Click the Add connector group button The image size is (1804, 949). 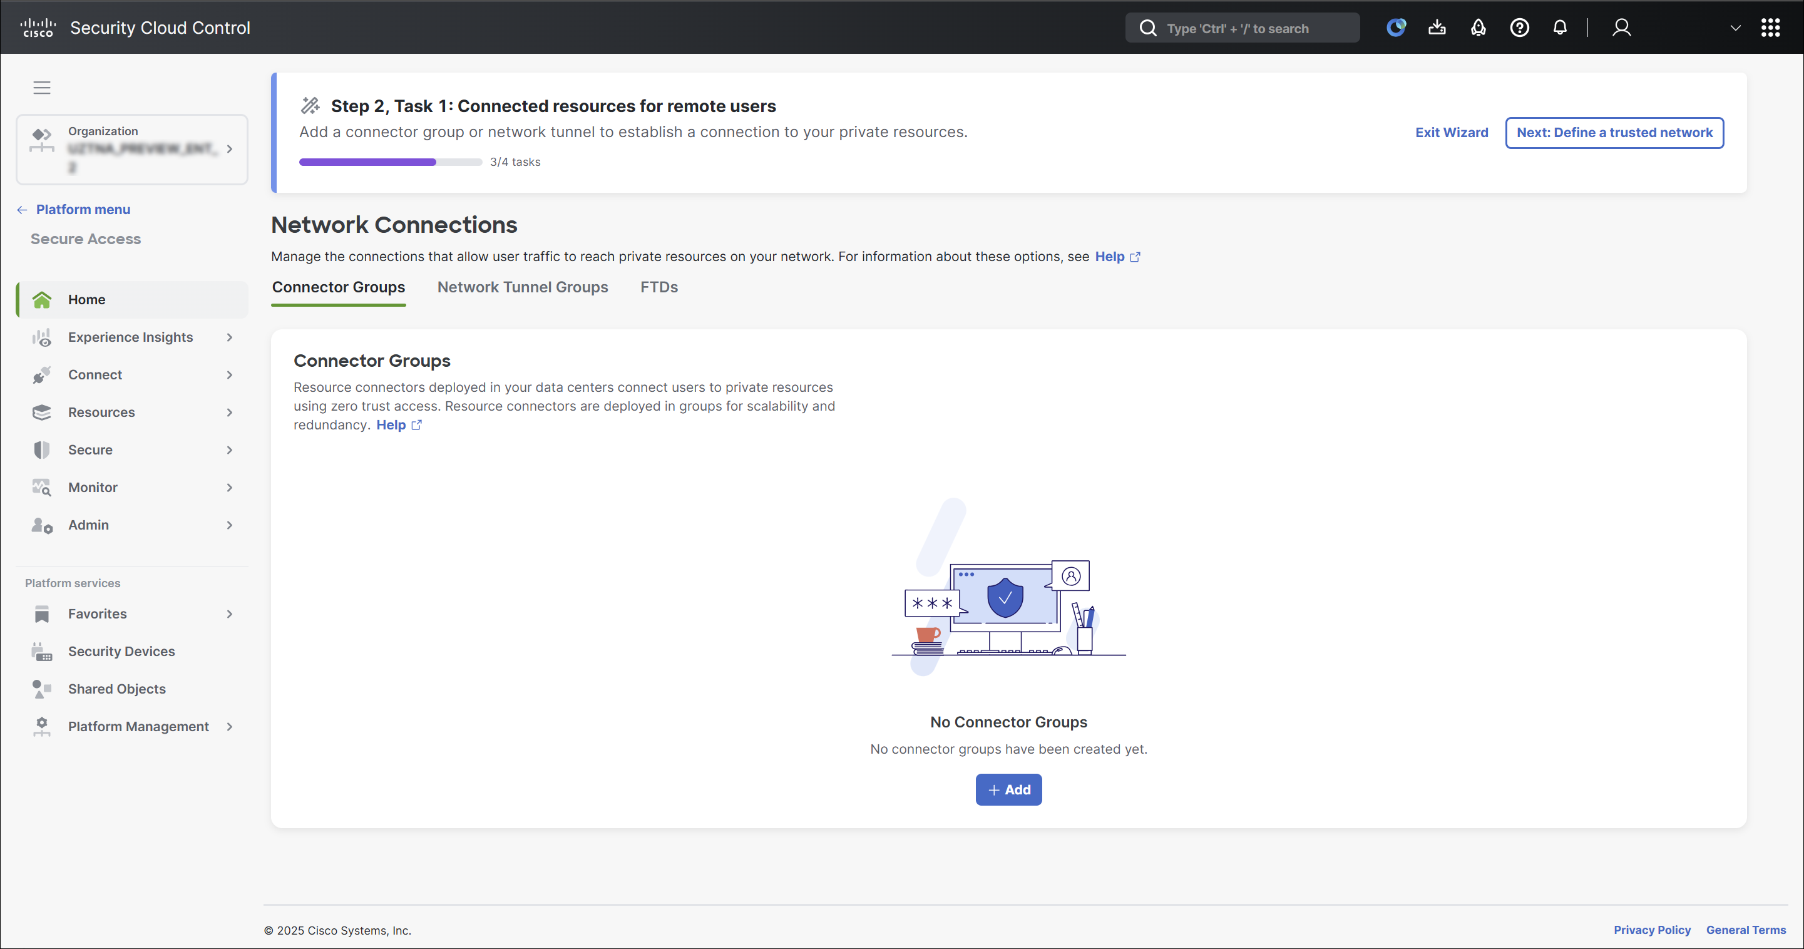(x=1008, y=790)
